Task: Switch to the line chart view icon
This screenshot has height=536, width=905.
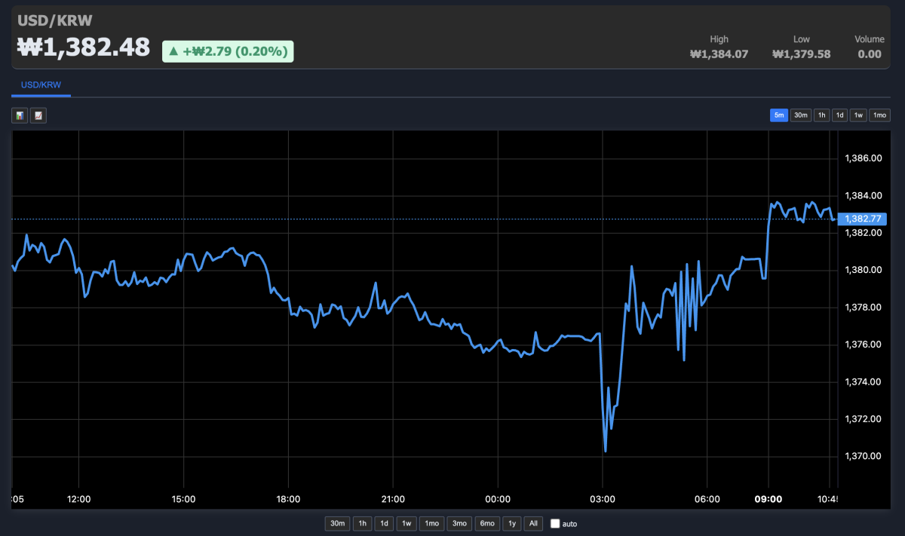Action: 38,115
